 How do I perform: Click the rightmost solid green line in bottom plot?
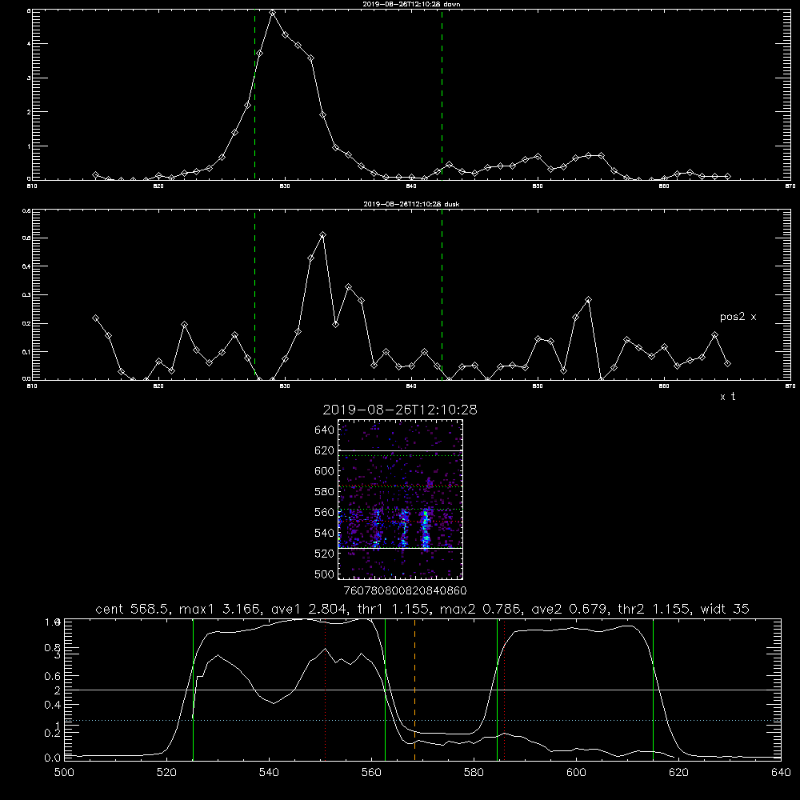(x=653, y=689)
